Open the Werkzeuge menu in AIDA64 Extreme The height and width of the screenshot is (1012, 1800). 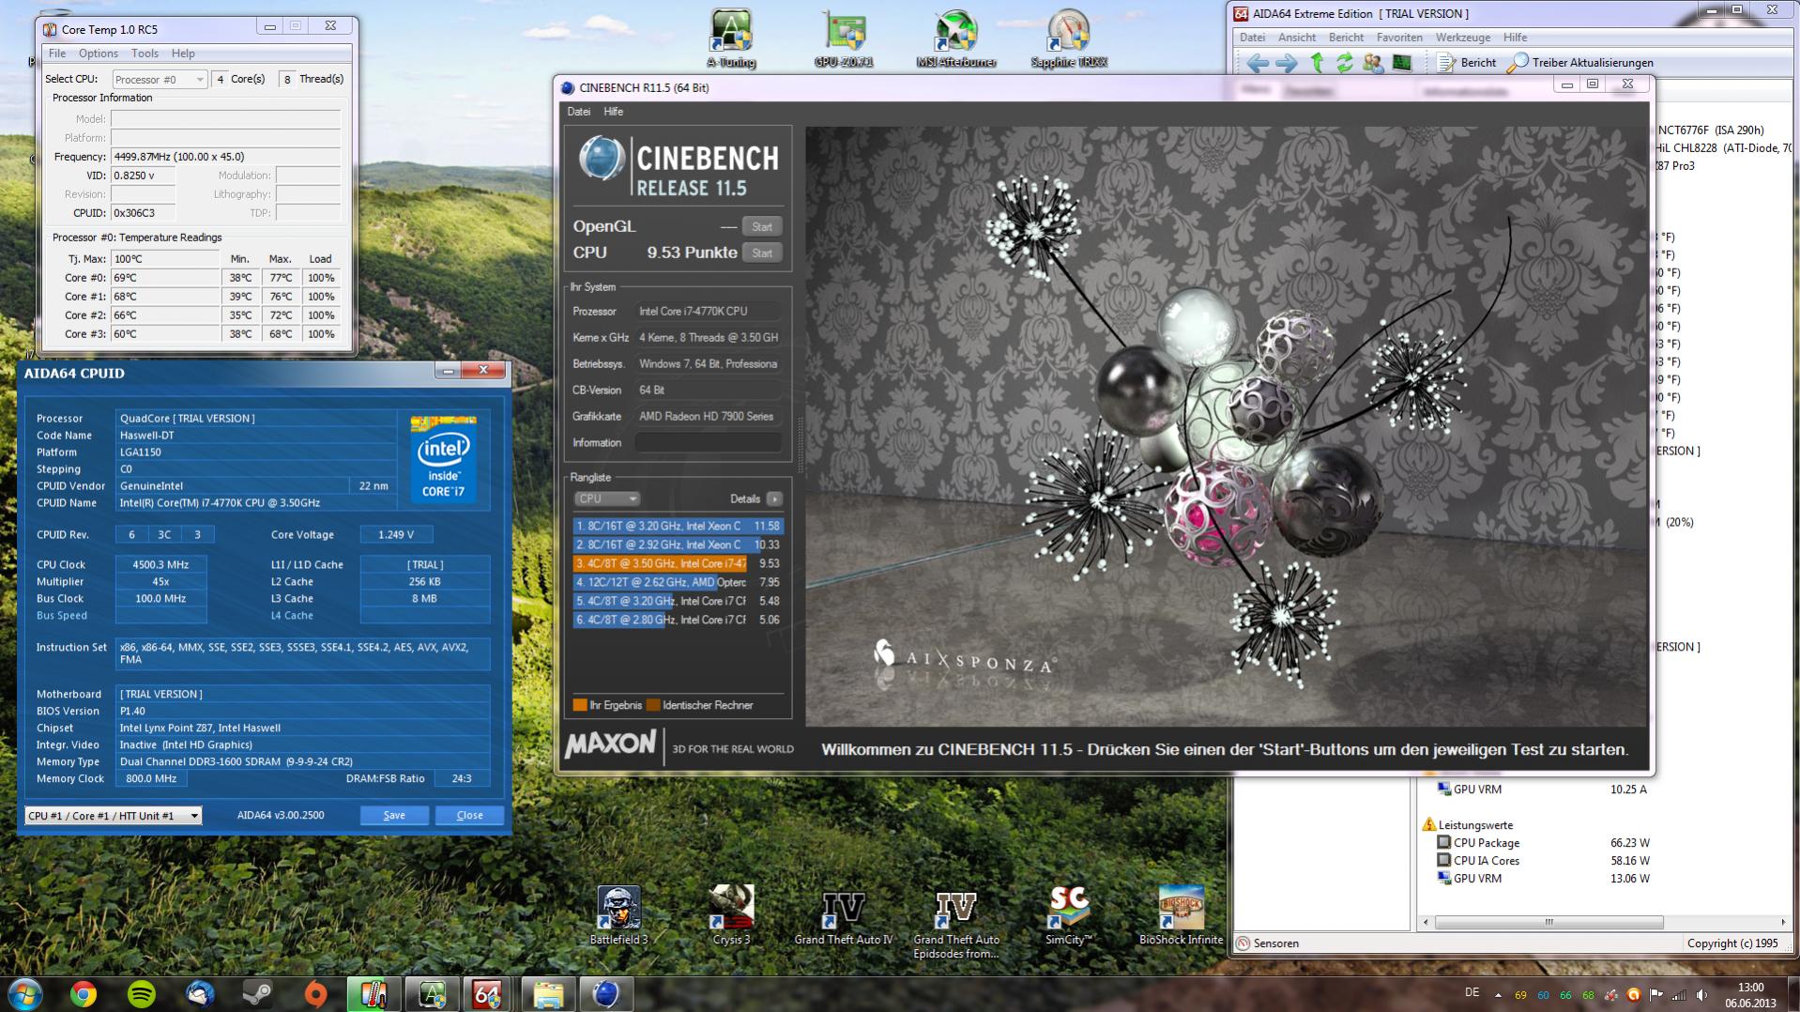[1463, 38]
